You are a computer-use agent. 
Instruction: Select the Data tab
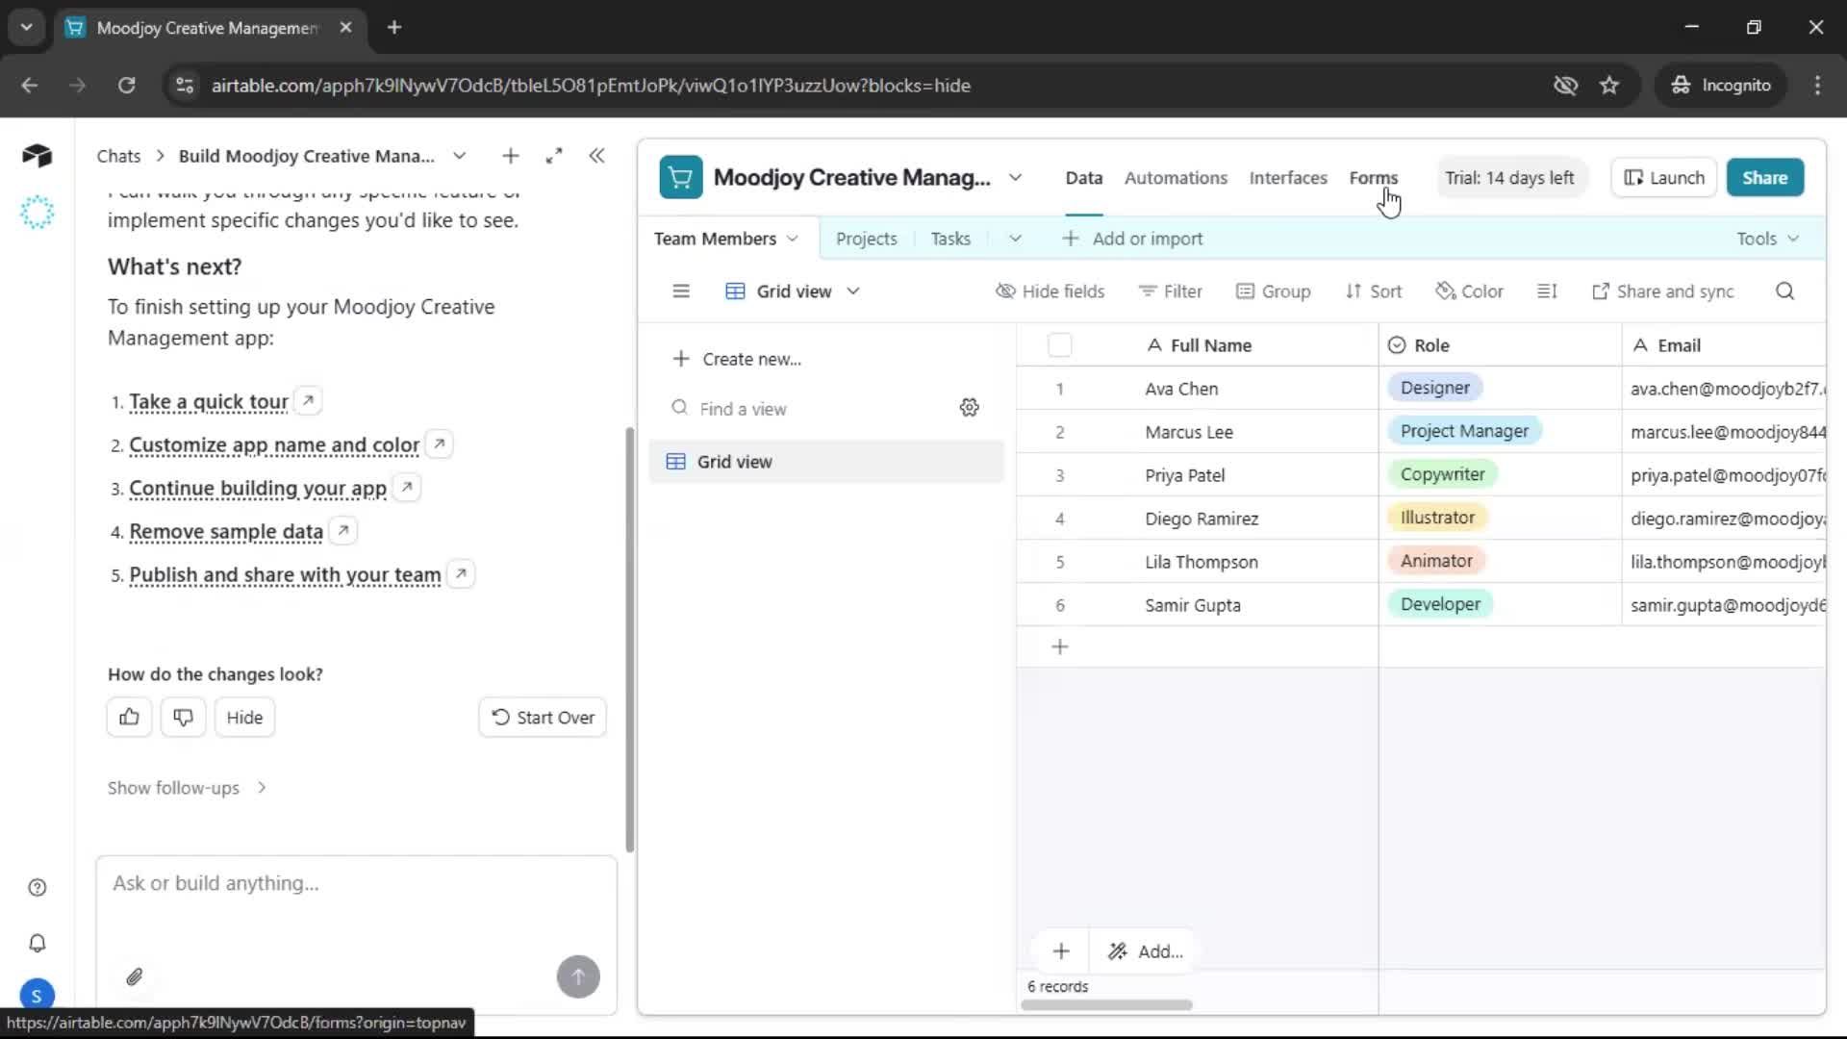pyautogui.click(x=1084, y=178)
